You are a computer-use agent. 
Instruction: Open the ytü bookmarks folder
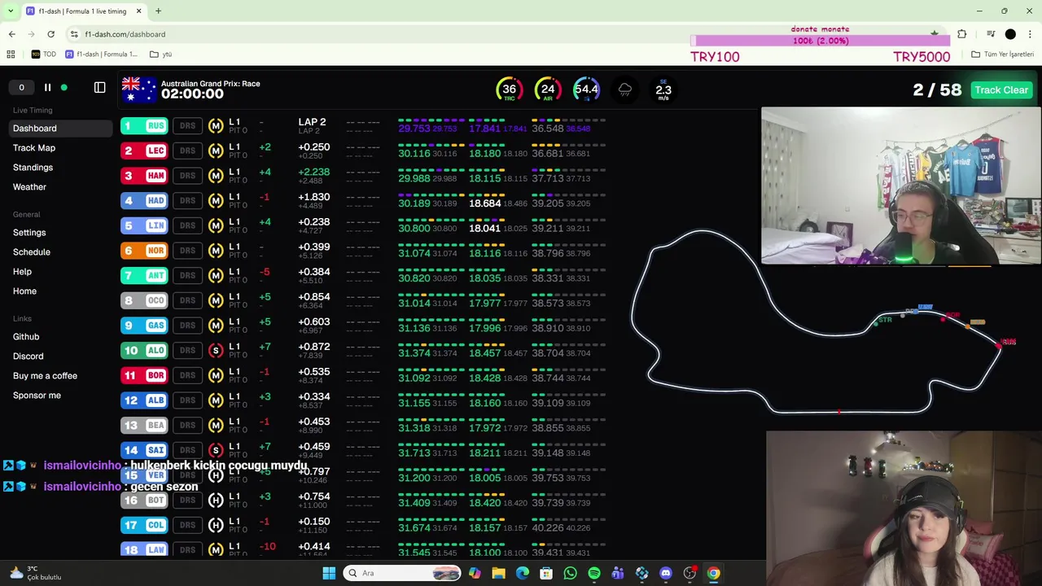(x=160, y=55)
